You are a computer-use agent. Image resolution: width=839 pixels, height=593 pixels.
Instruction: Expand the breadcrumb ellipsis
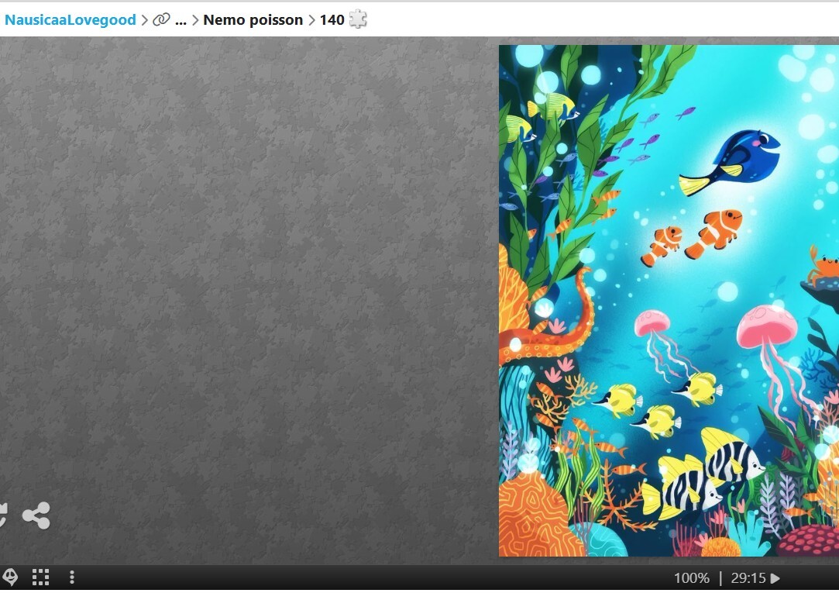pyautogui.click(x=181, y=20)
